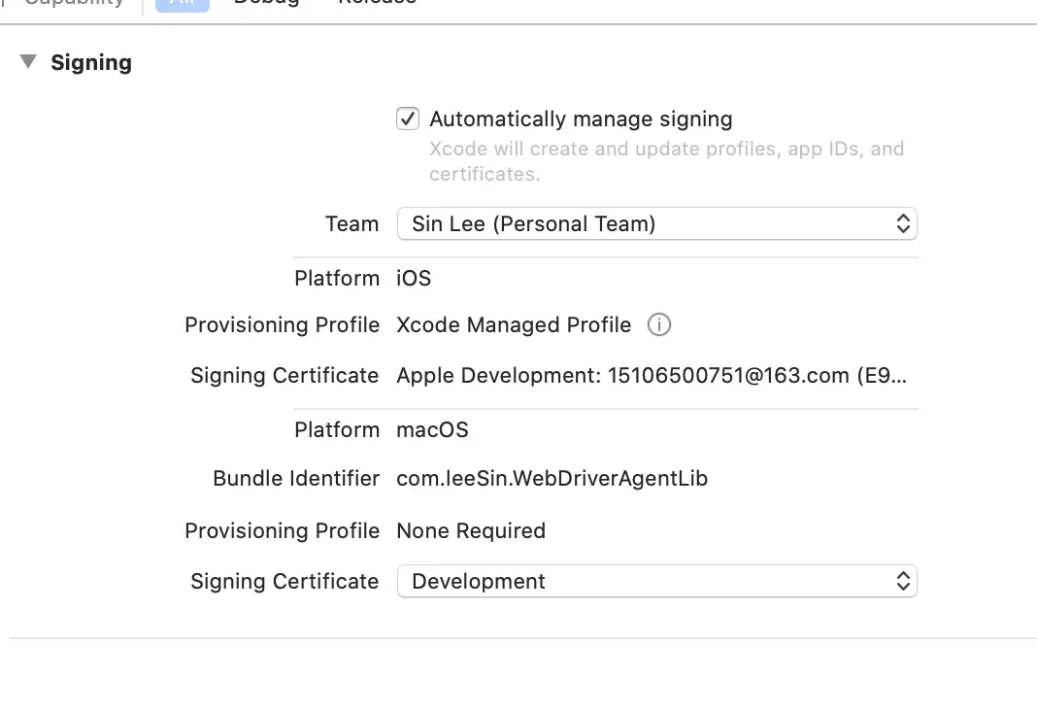Open the macOS Signing Certificate dropdown
Image resolution: width=1037 pixels, height=711 pixels.
pyautogui.click(x=656, y=582)
